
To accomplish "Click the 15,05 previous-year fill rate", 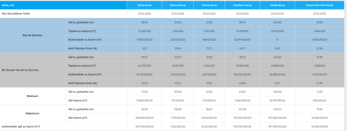I will (144, 83).
